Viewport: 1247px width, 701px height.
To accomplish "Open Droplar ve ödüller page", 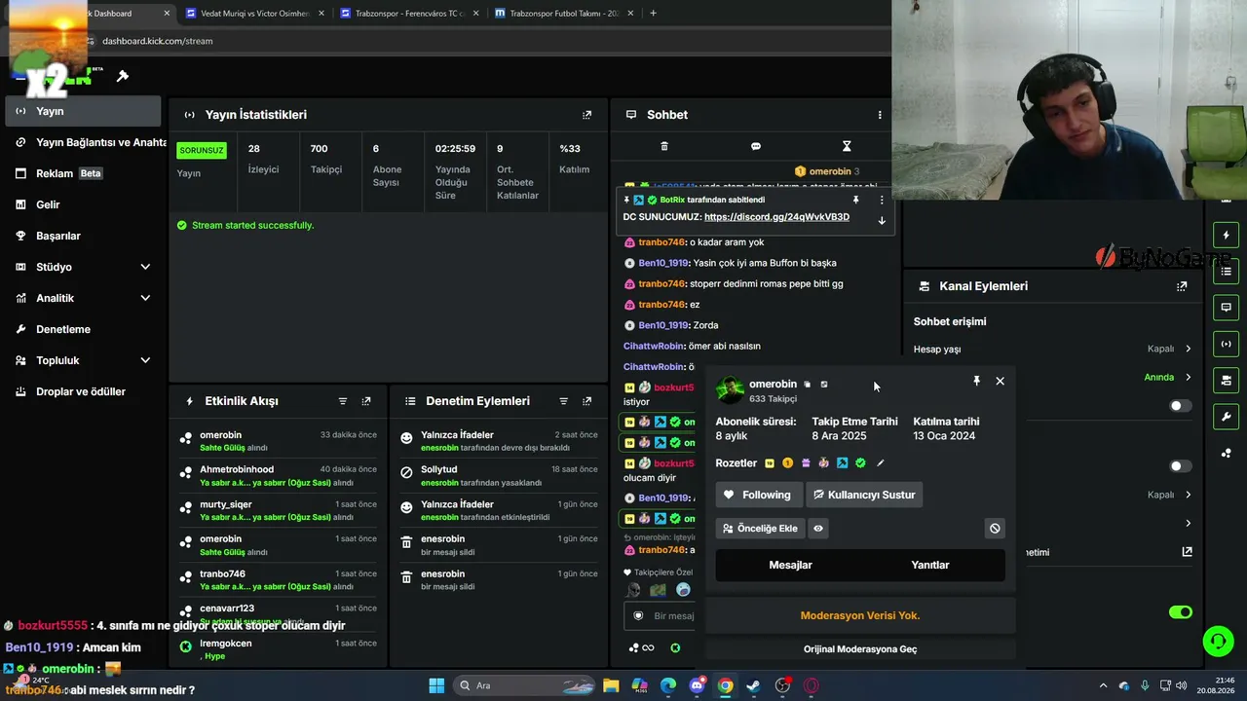I will pyautogui.click(x=83, y=391).
